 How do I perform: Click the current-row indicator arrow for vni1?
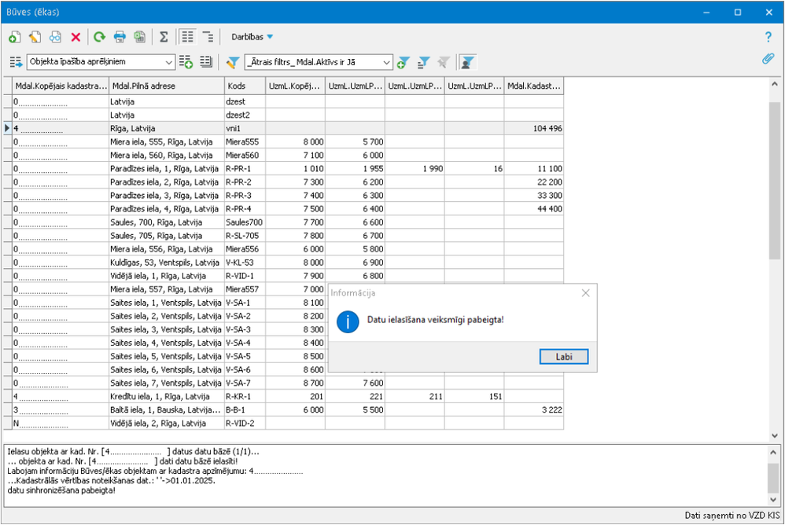[7, 129]
